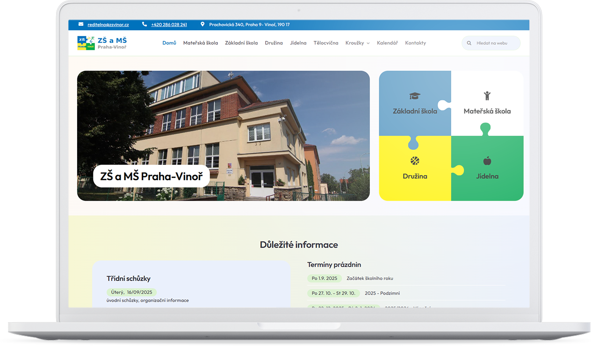Click the child figure icon for Mateřská škola
Viewport: 592px width, 346px height.
tap(488, 97)
